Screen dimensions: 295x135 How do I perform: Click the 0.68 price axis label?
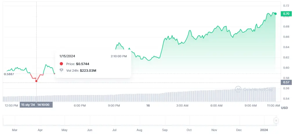tap(286, 26)
